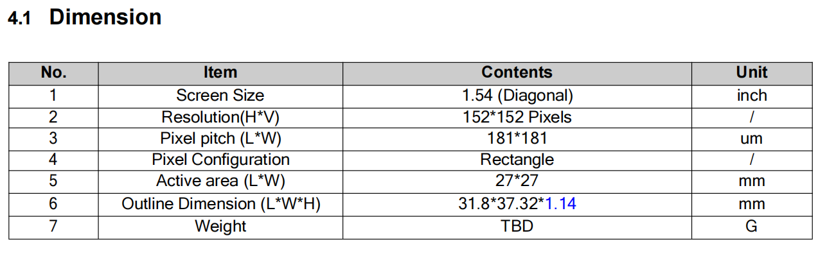Image resolution: width=818 pixels, height=256 pixels.
Task: Select the 'No.' column header
Action: (53, 73)
